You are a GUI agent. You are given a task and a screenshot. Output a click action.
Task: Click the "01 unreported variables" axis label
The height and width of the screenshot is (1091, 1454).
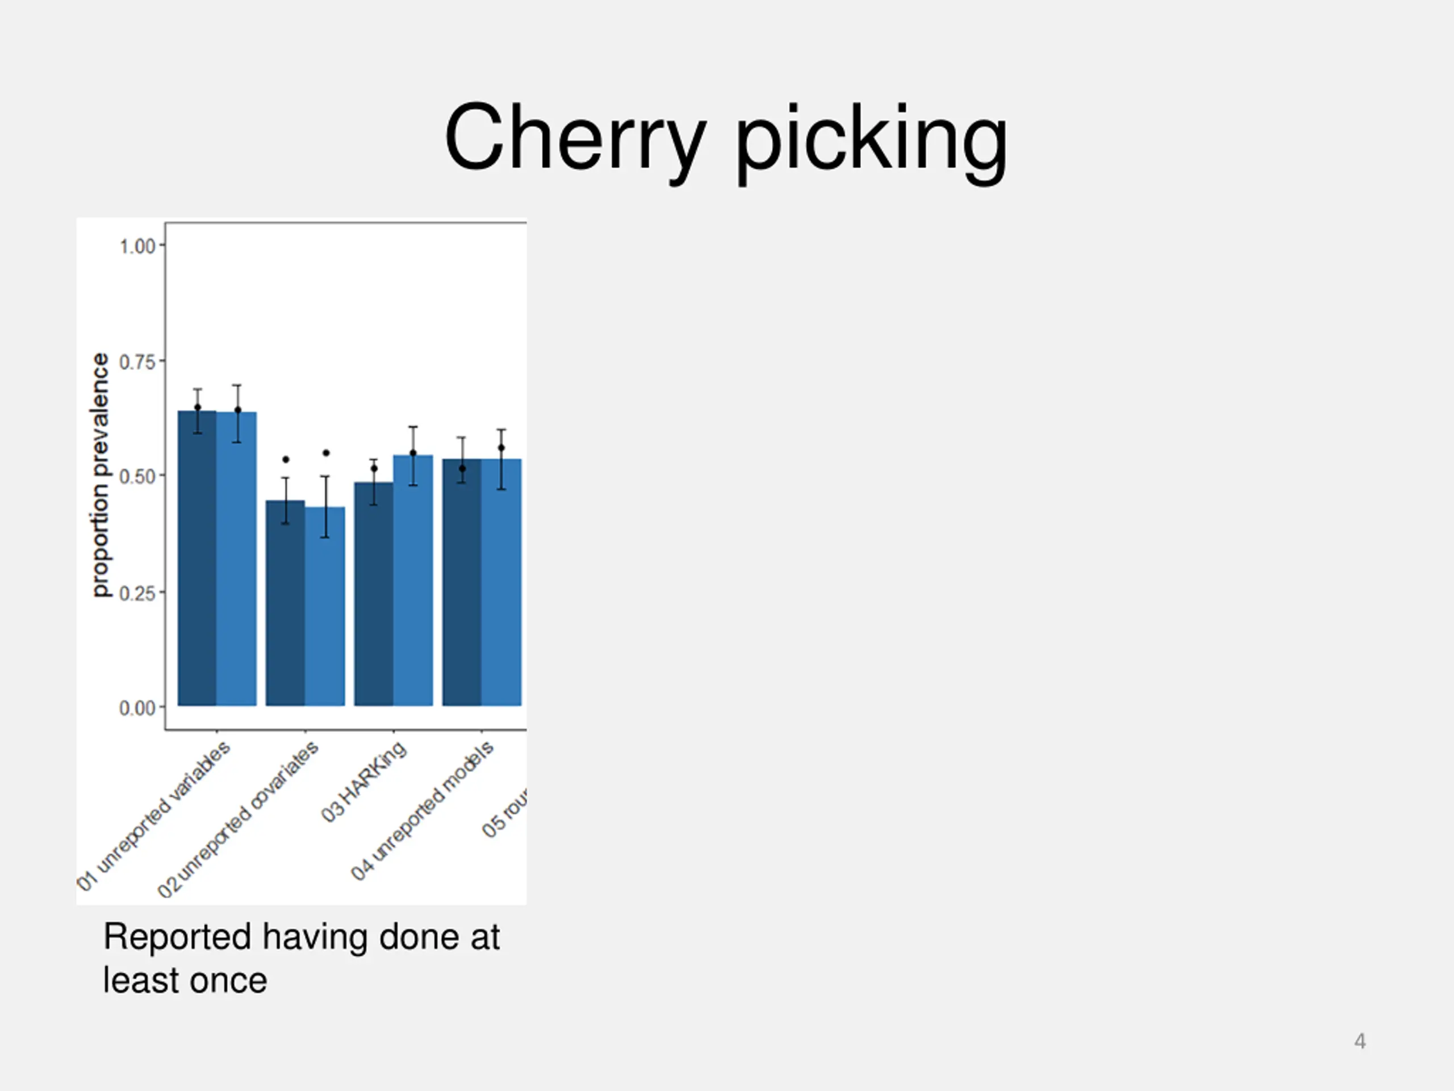pos(154,815)
